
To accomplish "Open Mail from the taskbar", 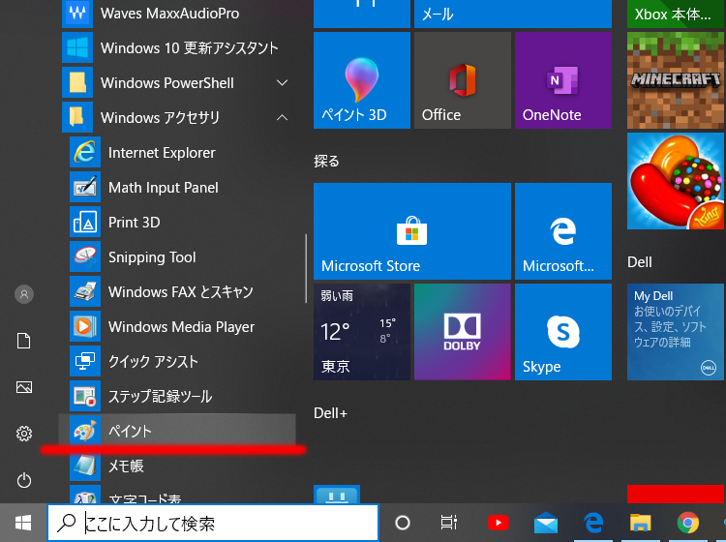I will (546, 523).
